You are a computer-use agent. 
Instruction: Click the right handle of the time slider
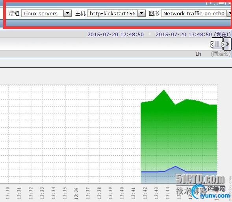(x=223, y=44)
